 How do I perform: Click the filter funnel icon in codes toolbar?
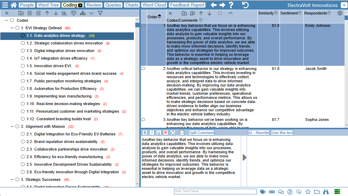coord(100,13)
